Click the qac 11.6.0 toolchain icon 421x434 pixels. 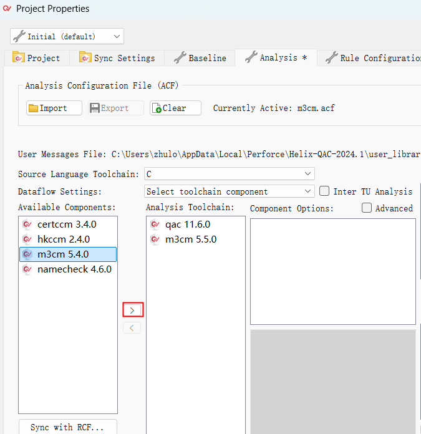(x=155, y=224)
